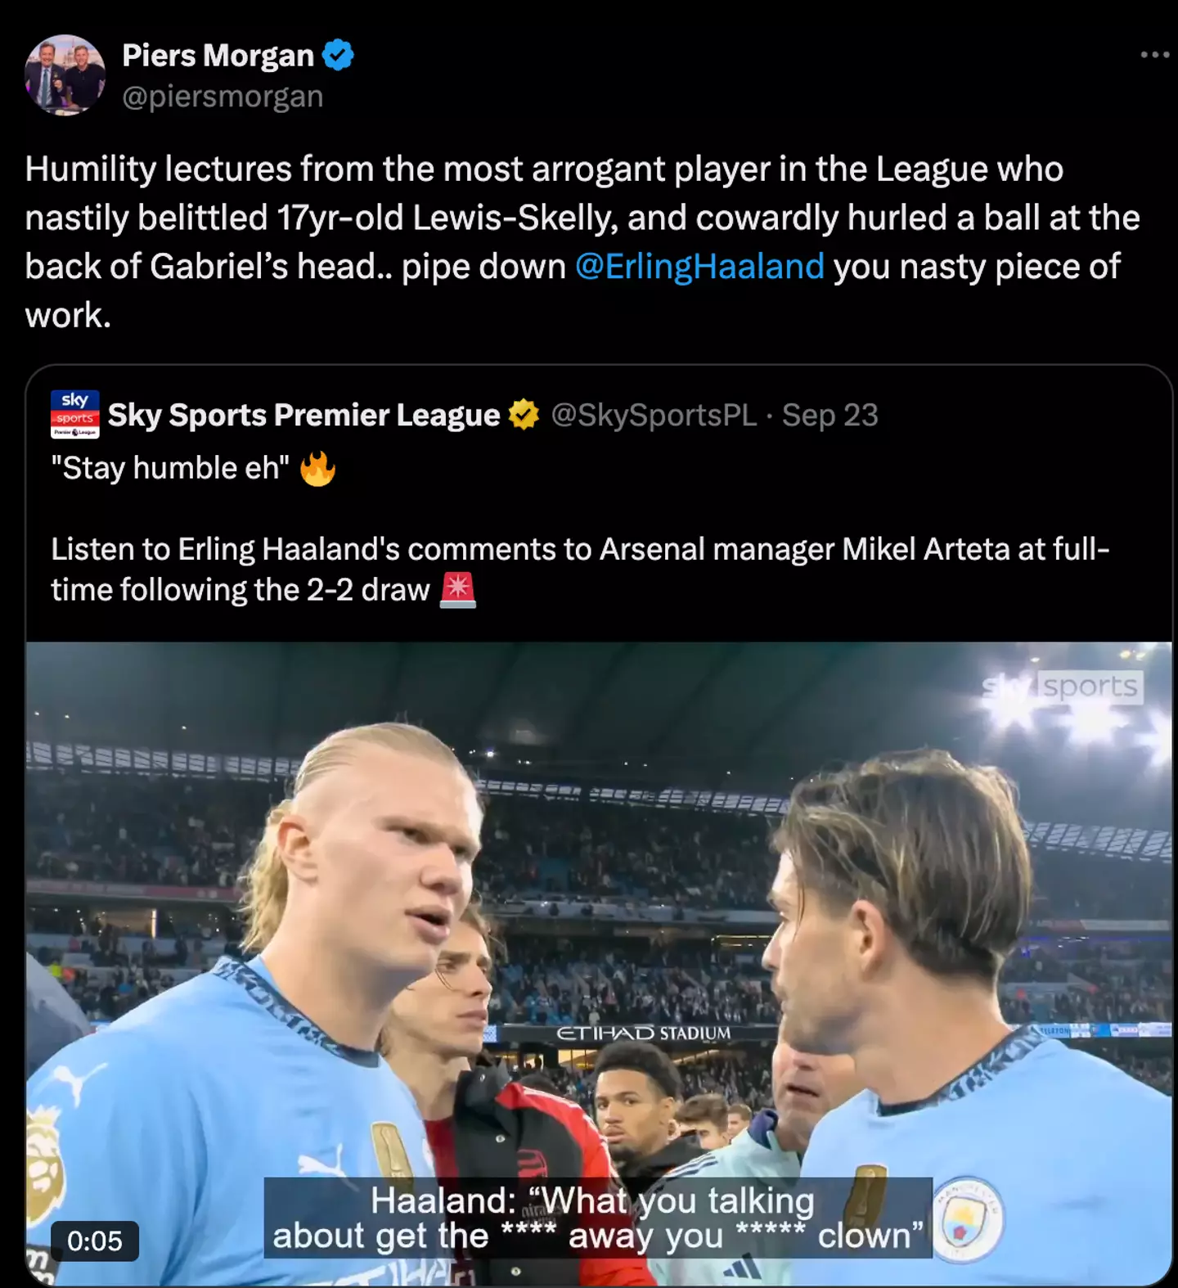Click the blue verified badge beside Piers Morgan
The height and width of the screenshot is (1288, 1178).
(x=338, y=56)
